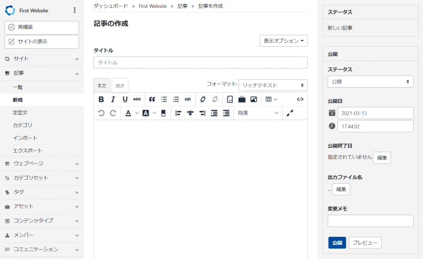This screenshot has height=259, width=423.
Task: Switch to HTML source code view
Action: pyautogui.click(x=300, y=99)
